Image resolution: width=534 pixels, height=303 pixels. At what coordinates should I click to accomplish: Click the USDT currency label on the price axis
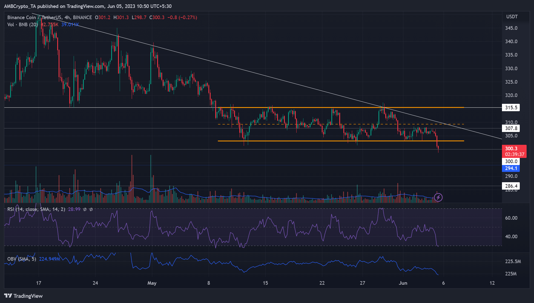(x=512, y=17)
